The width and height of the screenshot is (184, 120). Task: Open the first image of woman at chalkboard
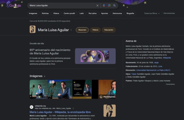tap(39, 89)
